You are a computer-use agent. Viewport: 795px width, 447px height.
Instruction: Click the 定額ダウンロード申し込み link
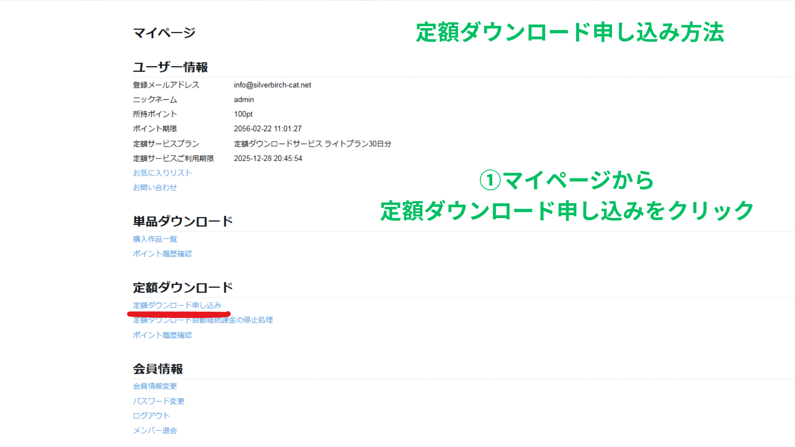pos(177,305)
